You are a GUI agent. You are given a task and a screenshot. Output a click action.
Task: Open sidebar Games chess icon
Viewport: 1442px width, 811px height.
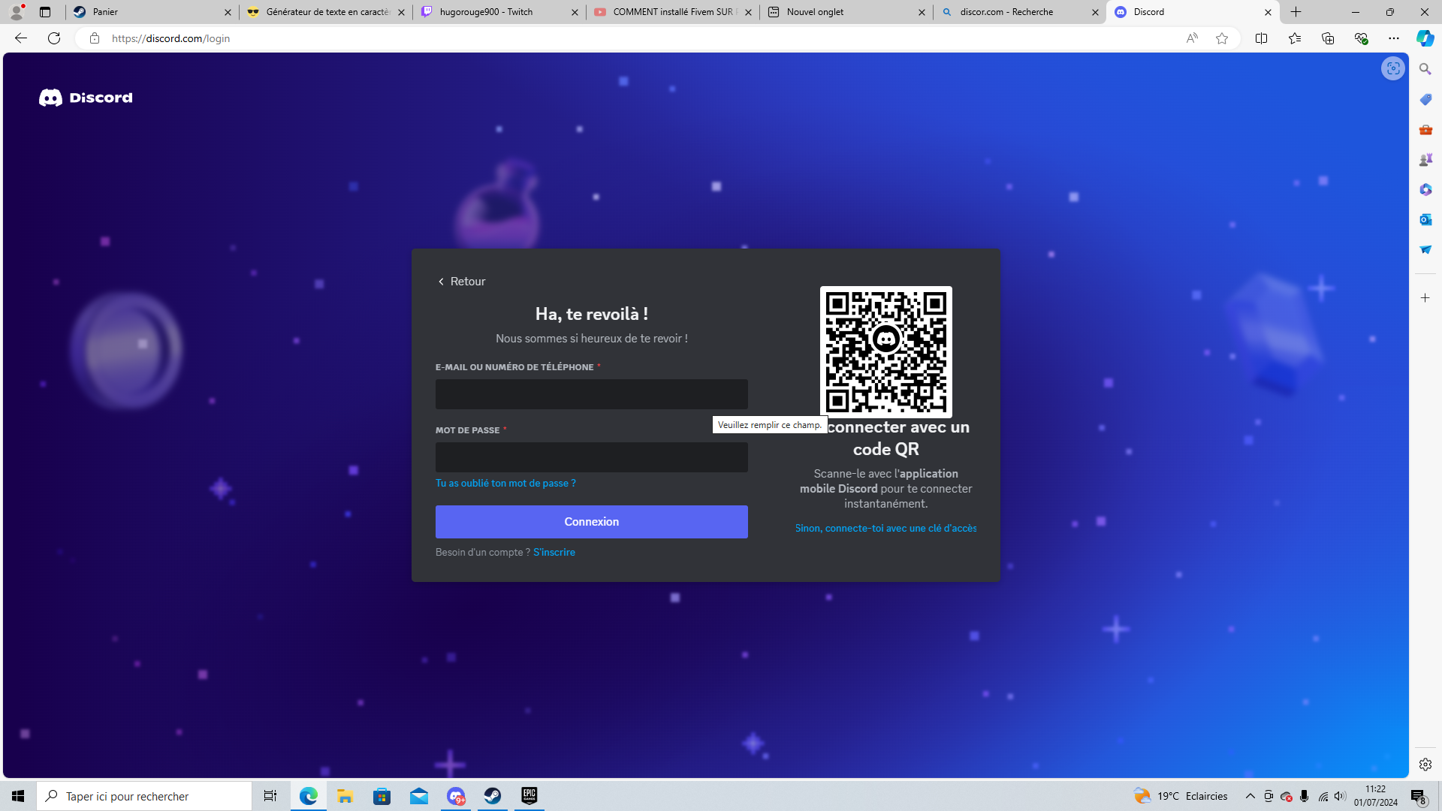(1425, 159)
